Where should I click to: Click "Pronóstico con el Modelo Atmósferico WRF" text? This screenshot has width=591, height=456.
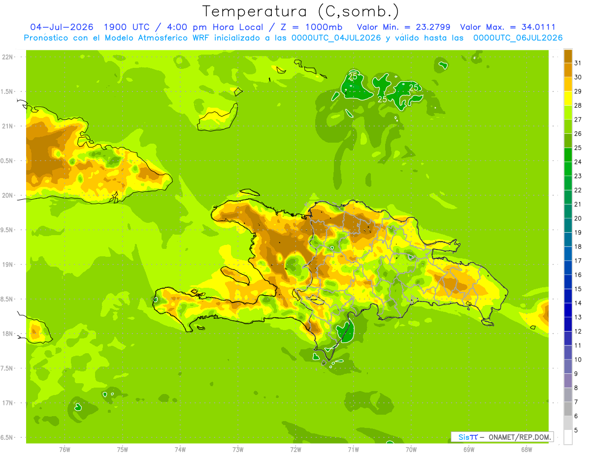(x=117, y=38)
